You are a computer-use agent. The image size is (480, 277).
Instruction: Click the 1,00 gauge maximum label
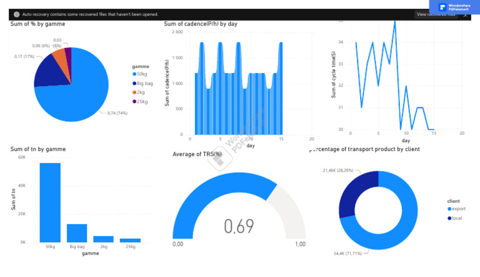coord(300,244)
